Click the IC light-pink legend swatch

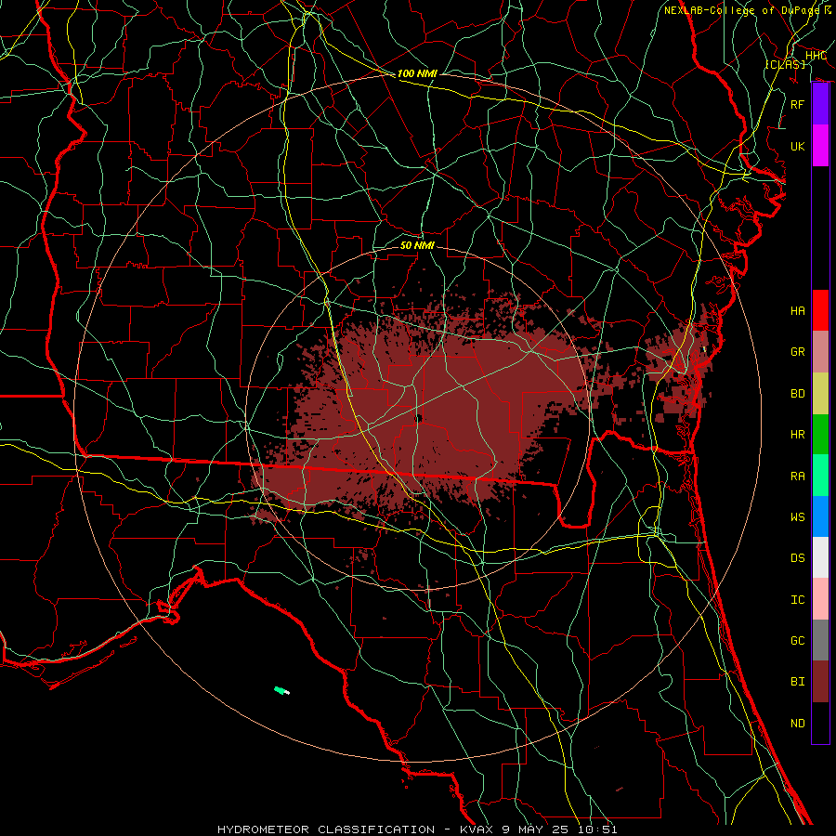tap(820, 599)
